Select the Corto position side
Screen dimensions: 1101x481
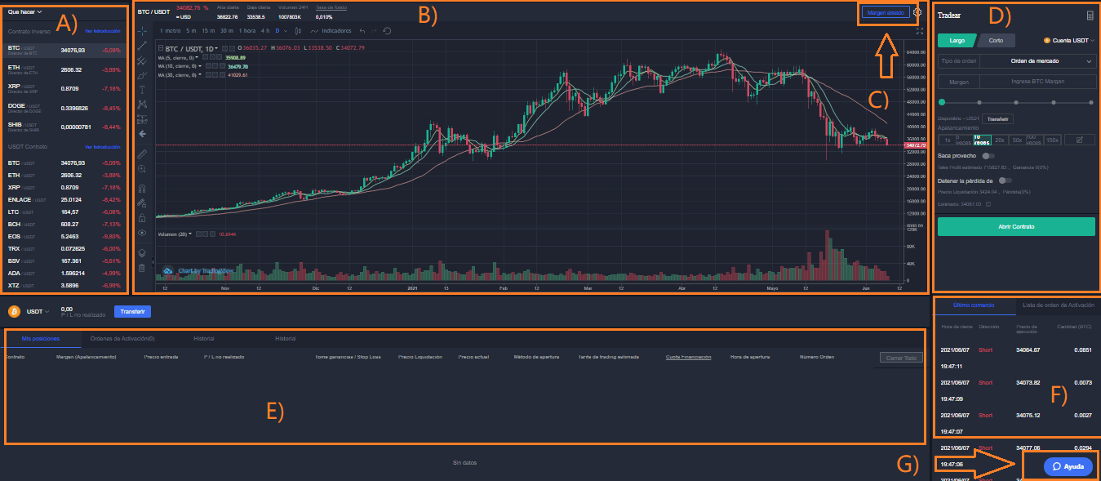[997, 40]
